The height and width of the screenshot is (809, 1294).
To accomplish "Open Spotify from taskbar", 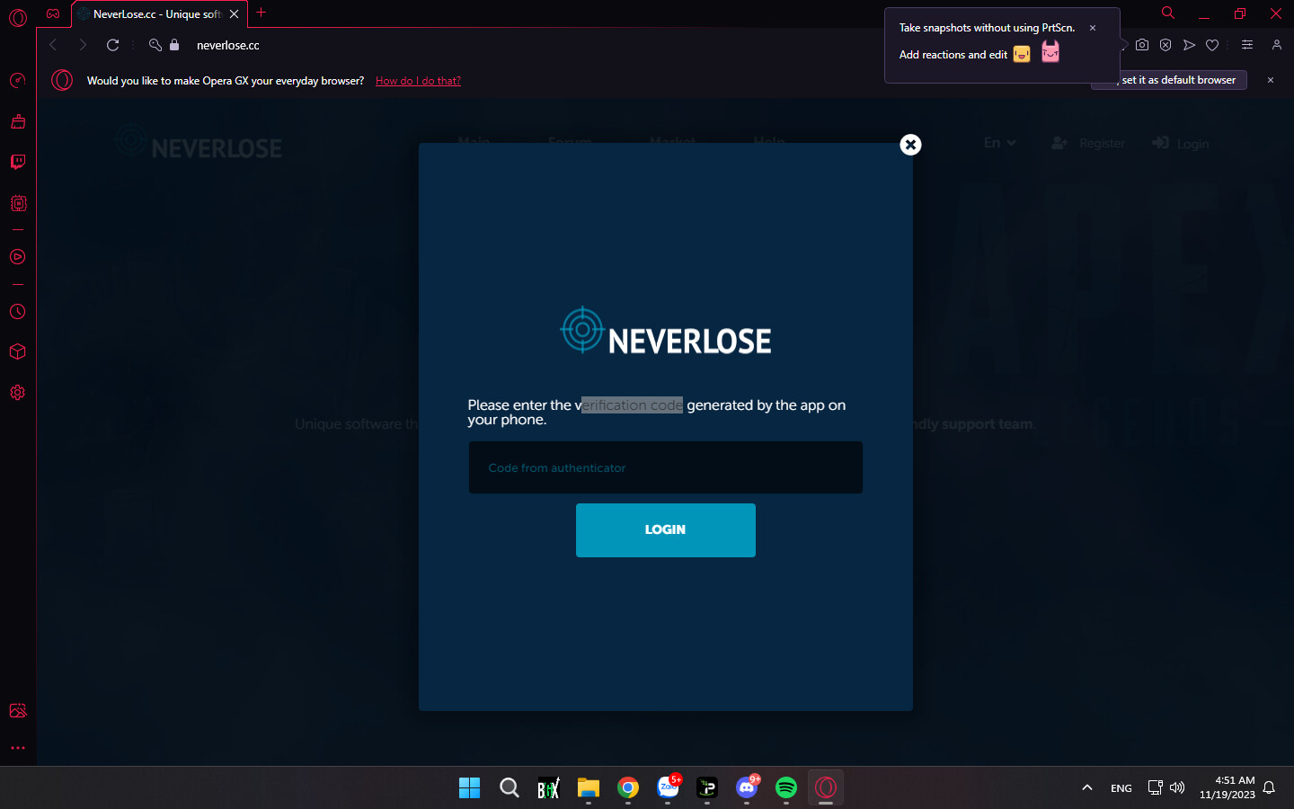I will tap(786, 788).
